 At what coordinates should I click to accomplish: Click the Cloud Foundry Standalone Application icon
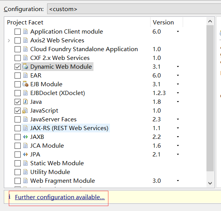tap(25, 49)
